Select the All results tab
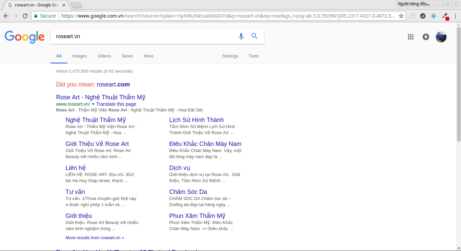 tap(59, 56)
